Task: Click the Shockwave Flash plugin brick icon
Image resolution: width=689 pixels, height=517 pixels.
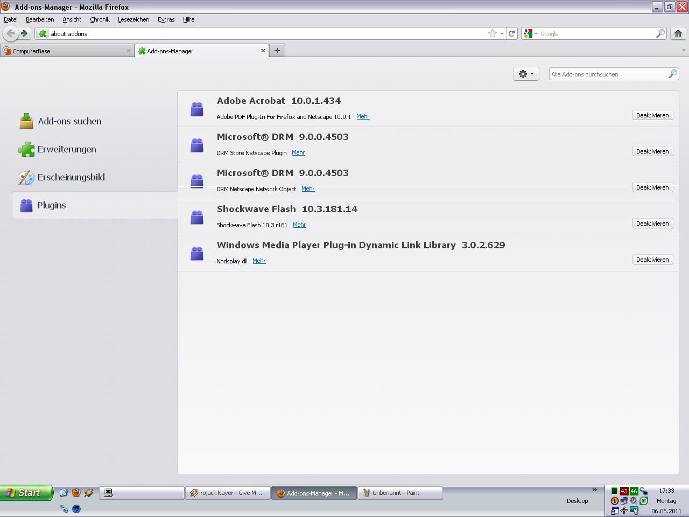Action: [197, 217]
